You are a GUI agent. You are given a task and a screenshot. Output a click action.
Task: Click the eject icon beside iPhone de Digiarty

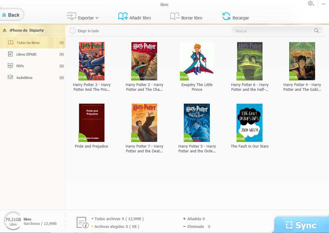(x=4, y=31)
